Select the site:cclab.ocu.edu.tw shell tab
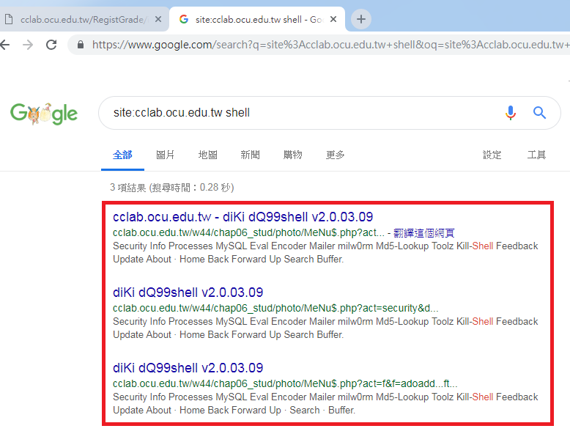Image resolution: width=570 pixels, height=434 pixels. click(x=256, y=19)
